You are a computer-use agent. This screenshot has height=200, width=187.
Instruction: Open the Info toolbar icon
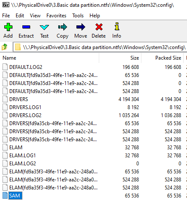point(117,26)
